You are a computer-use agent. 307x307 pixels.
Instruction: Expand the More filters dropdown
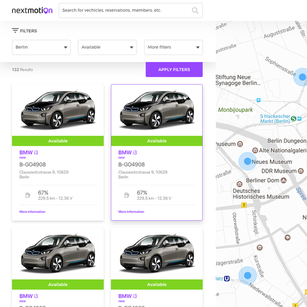[173, 47]
